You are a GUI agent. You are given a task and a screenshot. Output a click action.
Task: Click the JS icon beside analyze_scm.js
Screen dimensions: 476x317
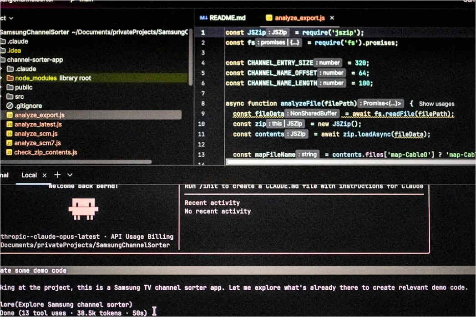[x=10, y=134]
